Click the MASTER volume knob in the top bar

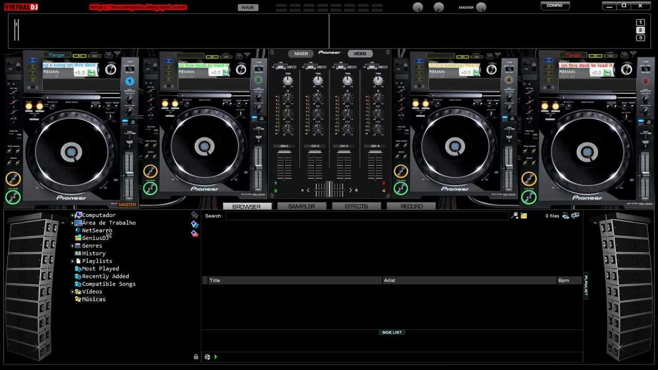pos(481,7)
